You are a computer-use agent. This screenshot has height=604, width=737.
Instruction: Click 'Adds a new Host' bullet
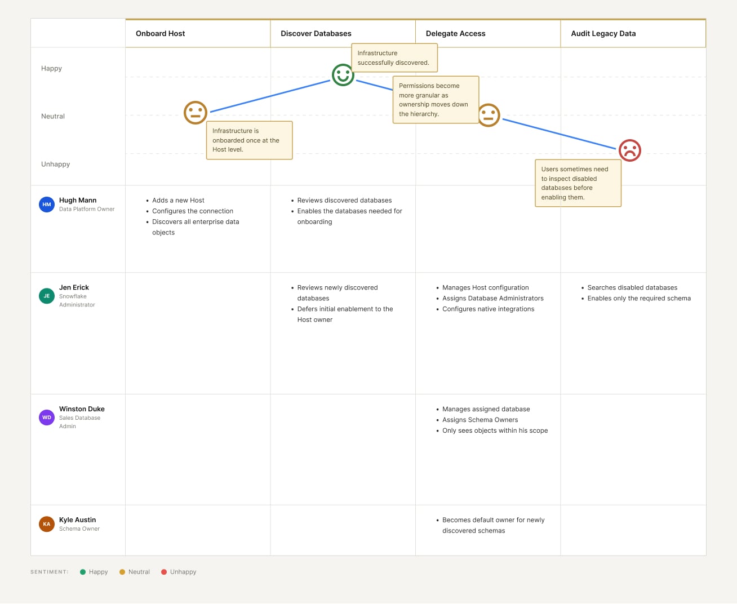(178, 200)
